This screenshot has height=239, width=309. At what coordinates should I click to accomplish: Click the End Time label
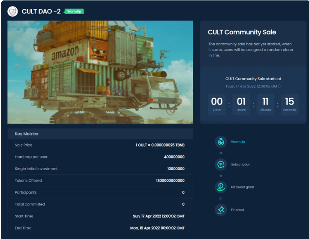pos(23,228)
